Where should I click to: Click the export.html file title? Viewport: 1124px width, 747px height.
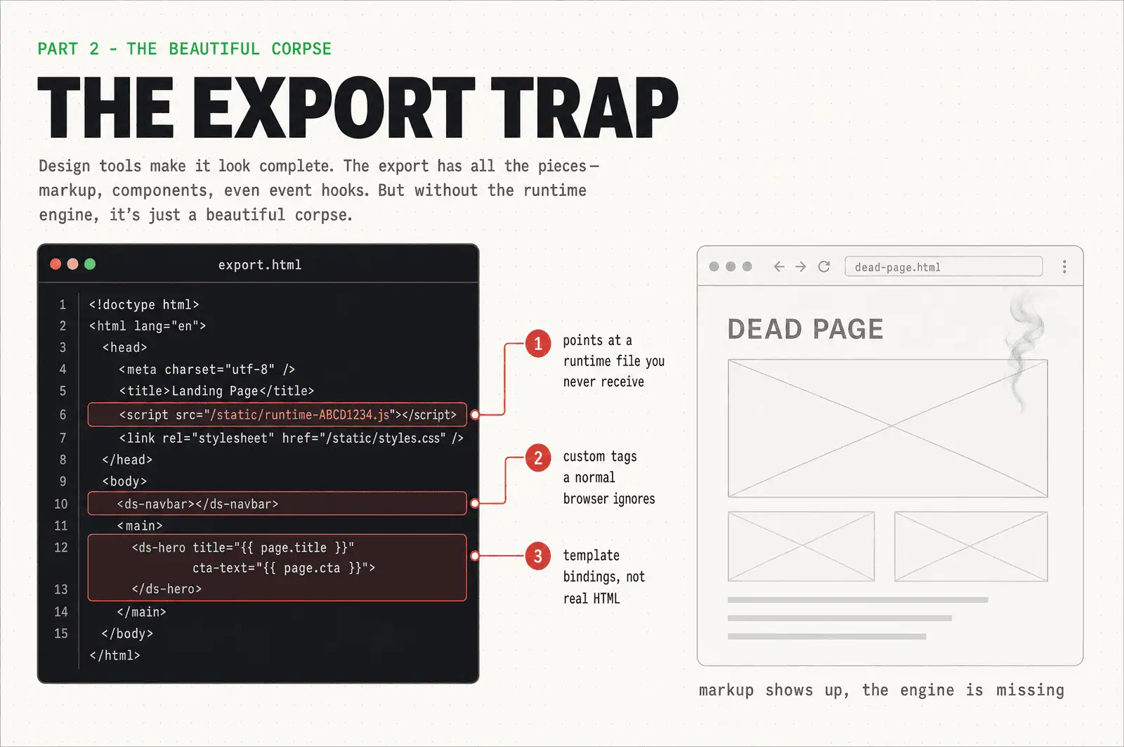pyautogui.click(x=259, y=265)
